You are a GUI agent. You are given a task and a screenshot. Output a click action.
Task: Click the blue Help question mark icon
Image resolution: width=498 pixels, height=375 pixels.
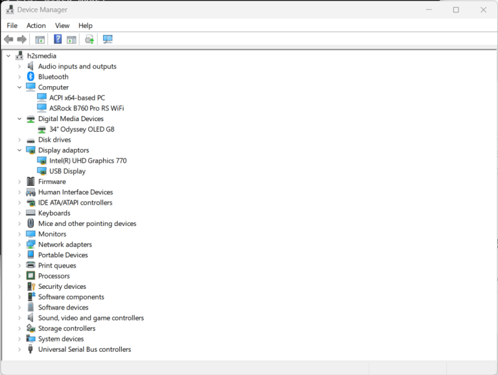pyautogui.click(x=58, y=39)
